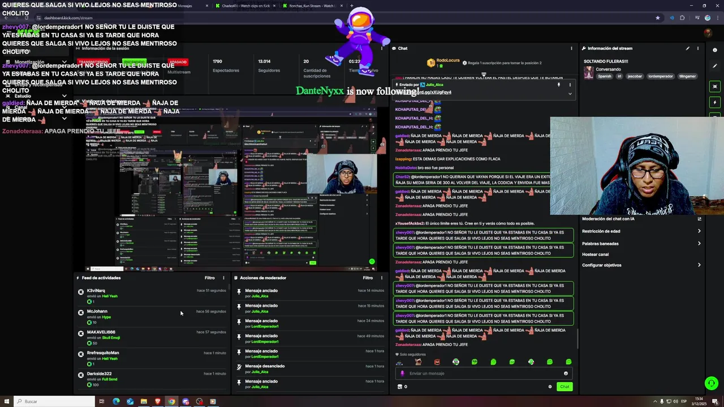This screenshot has height=407, width=724.
Task: Expand Restricción de edad option
Action: (x=641, y=231)
